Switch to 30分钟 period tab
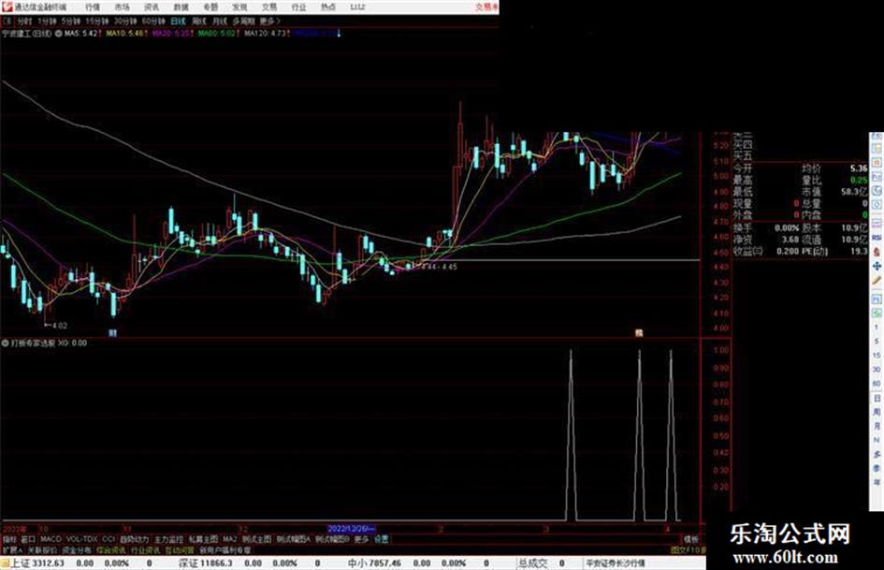This screenshot has height=570, width=884. [x=125, y=22]
